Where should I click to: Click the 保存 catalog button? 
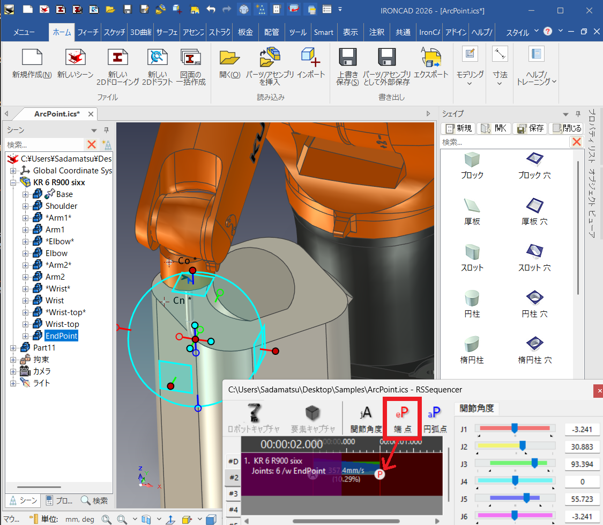530,128
